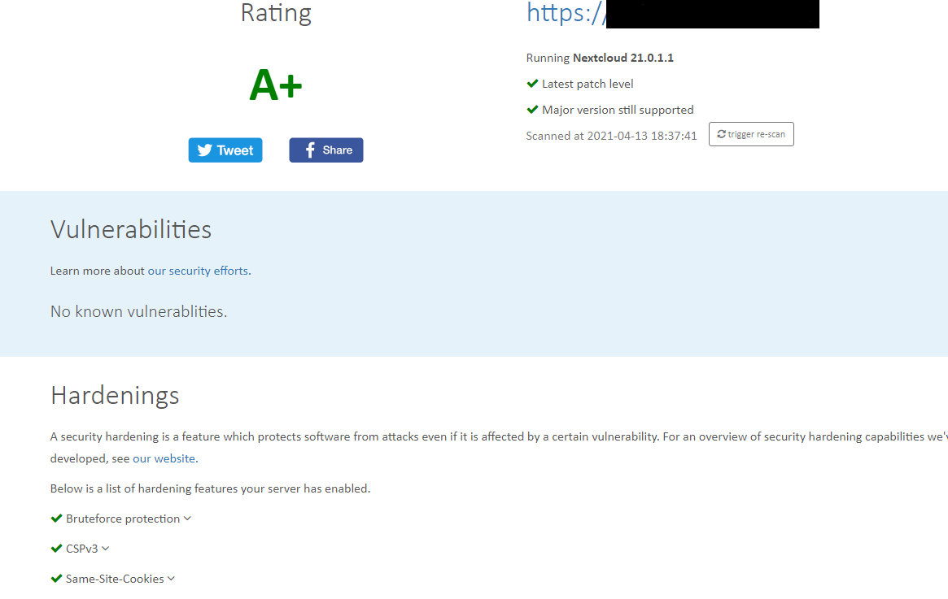This screenshot has width=948, height=599.
Task: Click the Facebook logo on Share button
Action: coord(310,150)
